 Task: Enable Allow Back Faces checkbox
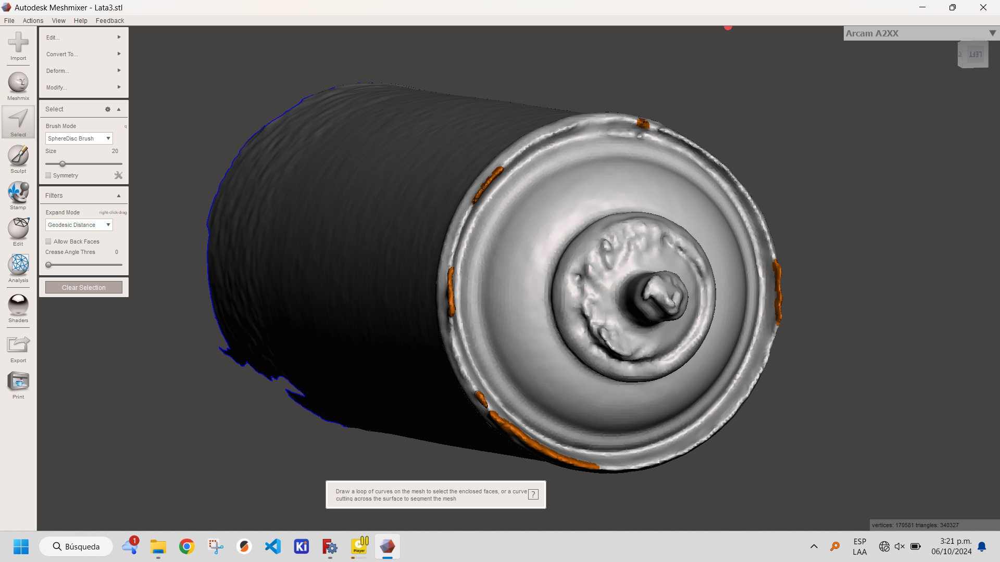tap(48, 241)
